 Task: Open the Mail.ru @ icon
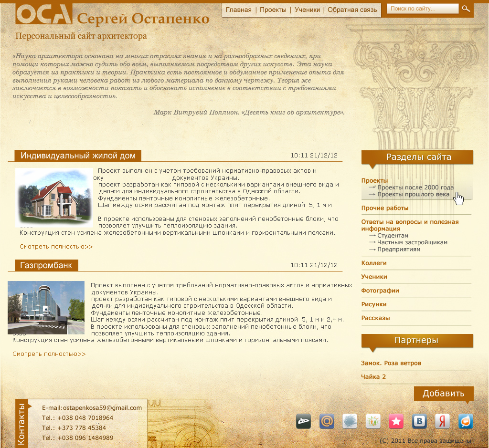click(327, 421)
